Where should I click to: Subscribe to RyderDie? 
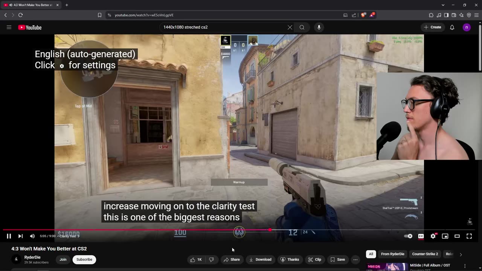pyautogui.click(x=84, y=259)
